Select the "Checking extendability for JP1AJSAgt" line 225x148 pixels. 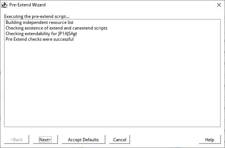pos(41,34)
